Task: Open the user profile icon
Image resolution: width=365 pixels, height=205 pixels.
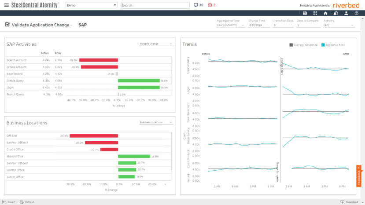Action: pyautogui.click(x=346, y=13)
